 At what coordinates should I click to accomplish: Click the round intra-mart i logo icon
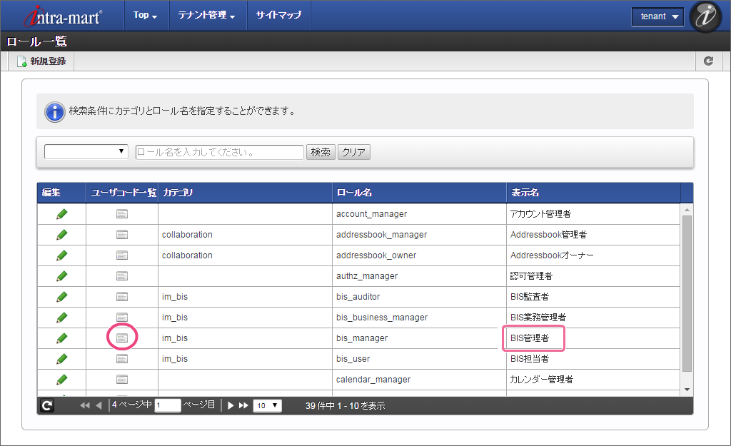tap(707, 16)
